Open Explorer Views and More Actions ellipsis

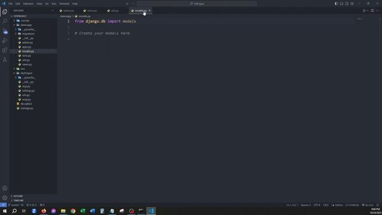point(53,11)
